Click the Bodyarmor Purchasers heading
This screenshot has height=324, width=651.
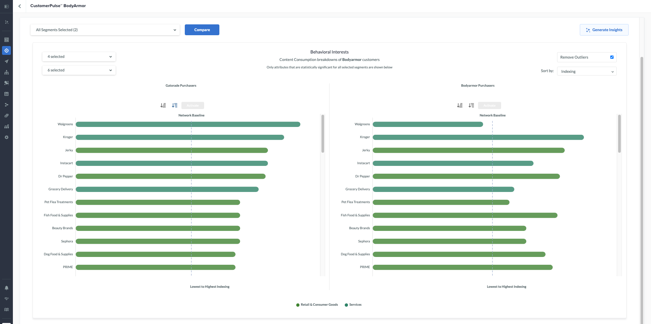point(478,86)
